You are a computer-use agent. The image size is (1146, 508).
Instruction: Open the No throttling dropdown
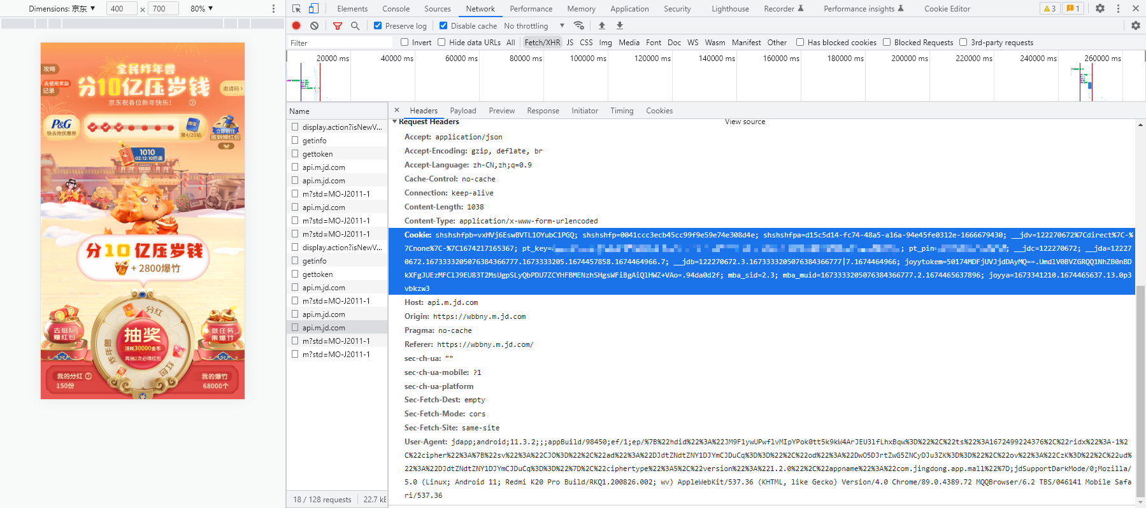point(534,25)
